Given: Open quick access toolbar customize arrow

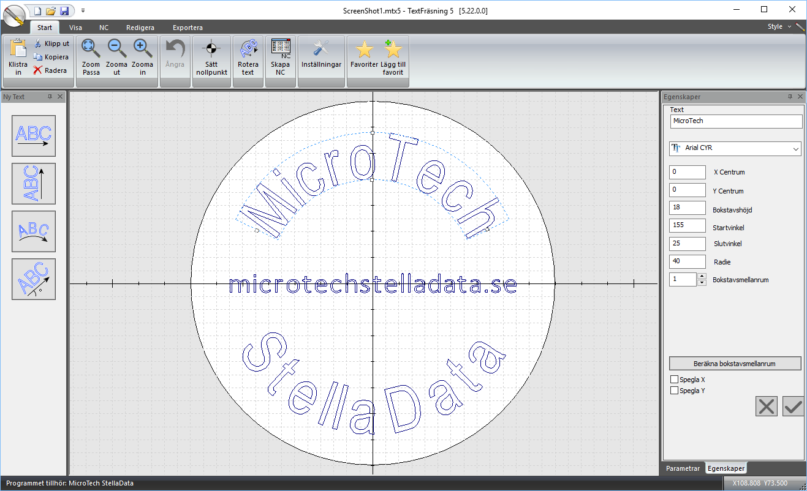Looking at the screenshot, I should (83, 10).
